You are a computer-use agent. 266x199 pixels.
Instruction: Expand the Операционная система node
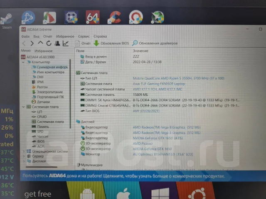[x=24, y=151]
